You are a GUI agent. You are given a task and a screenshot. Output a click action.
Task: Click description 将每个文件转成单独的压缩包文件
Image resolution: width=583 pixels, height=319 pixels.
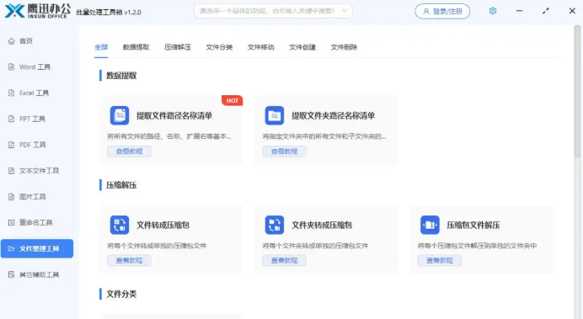[x=157, y=246]
